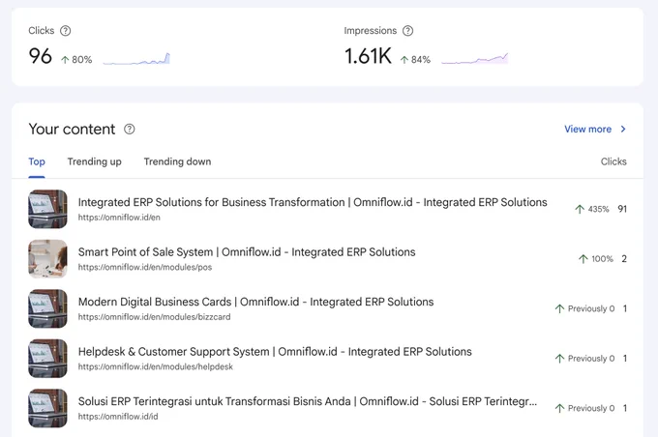Click the 96 clicks total value
The image size is (658, 437).
(41, 56)
